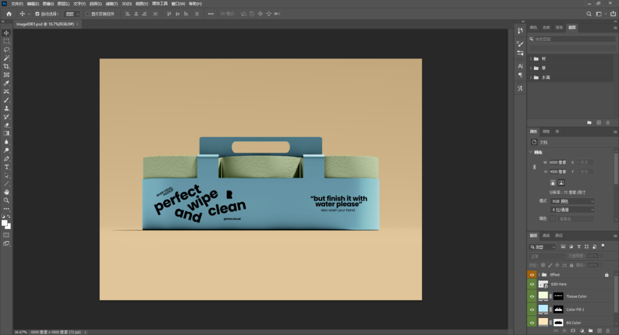Screen dimensions: 619x335
Task: Select the Brush tool
Action: click(x=6, y=100)
